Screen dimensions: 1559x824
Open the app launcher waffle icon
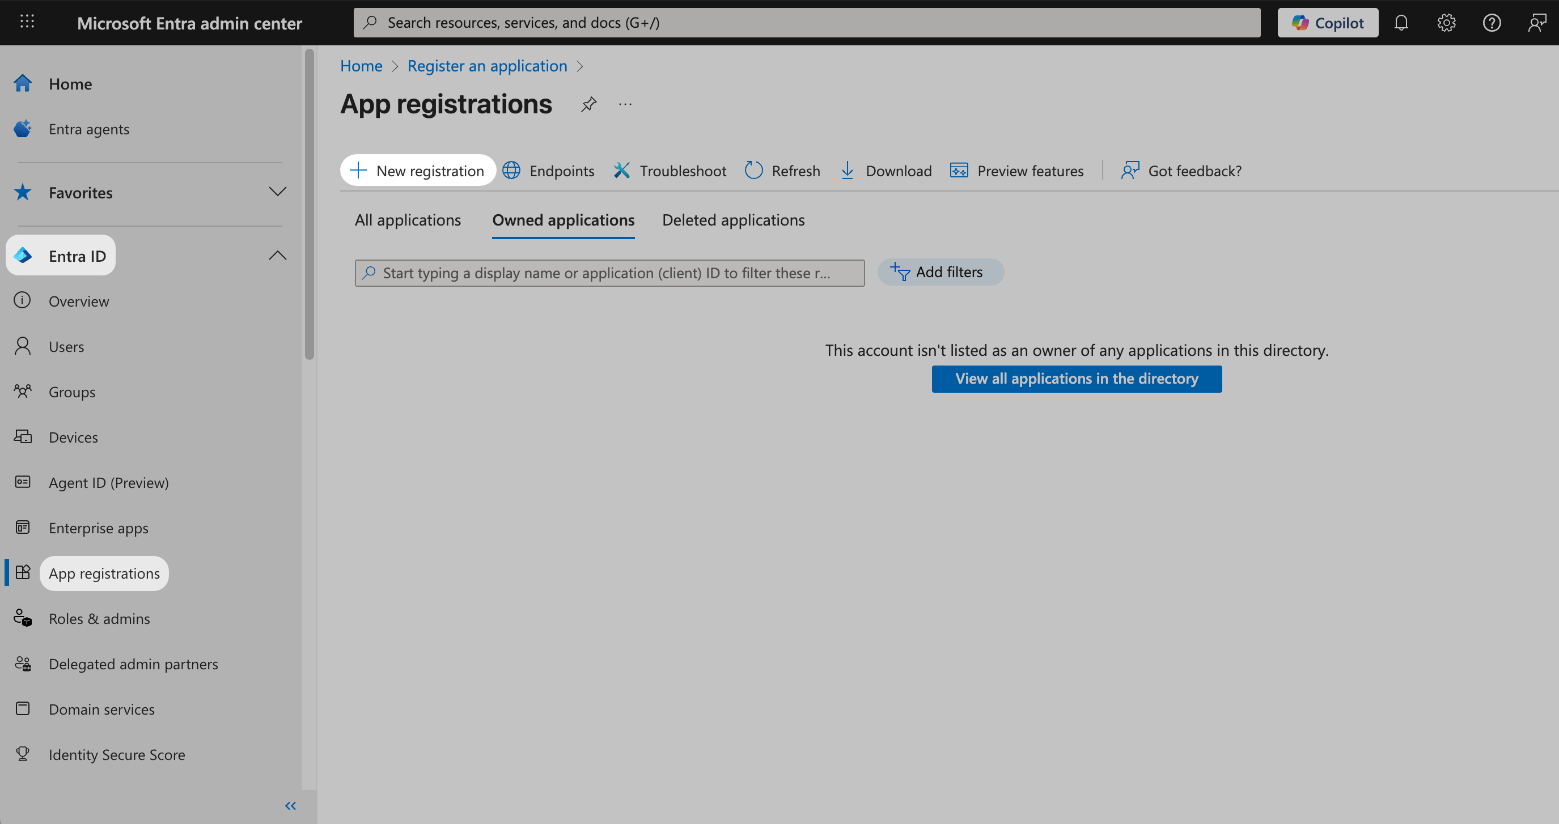(27, 22)
